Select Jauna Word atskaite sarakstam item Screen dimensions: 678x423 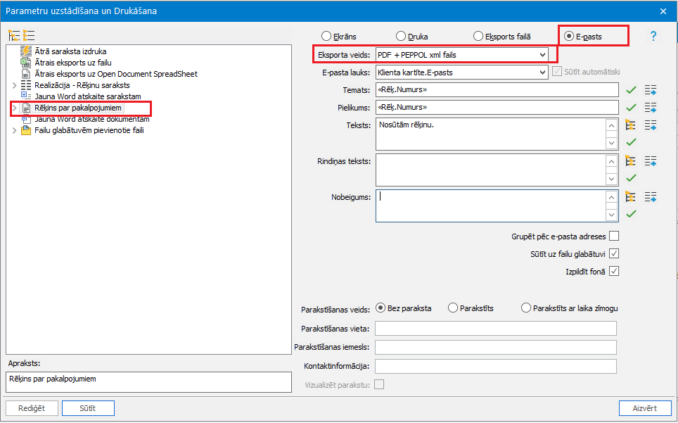tap(88, 96)
